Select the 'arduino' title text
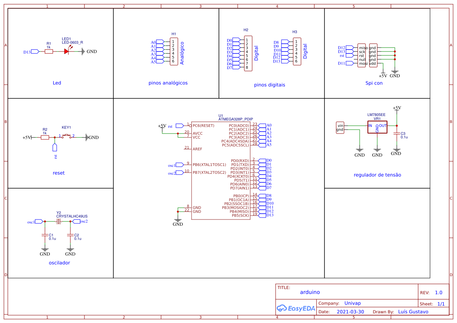 coord(310,292)
